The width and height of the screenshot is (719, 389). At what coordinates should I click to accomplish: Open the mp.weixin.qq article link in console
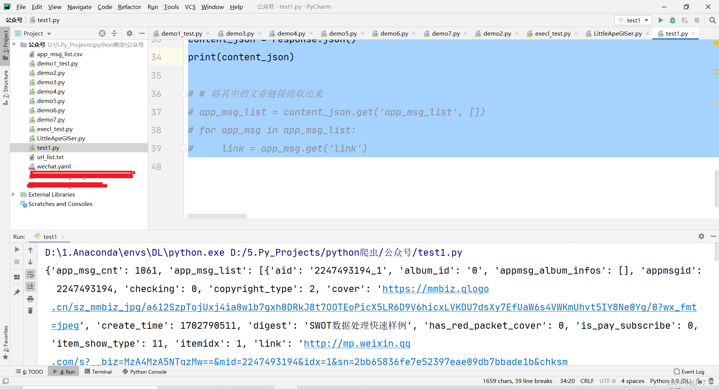pos(357,343)
